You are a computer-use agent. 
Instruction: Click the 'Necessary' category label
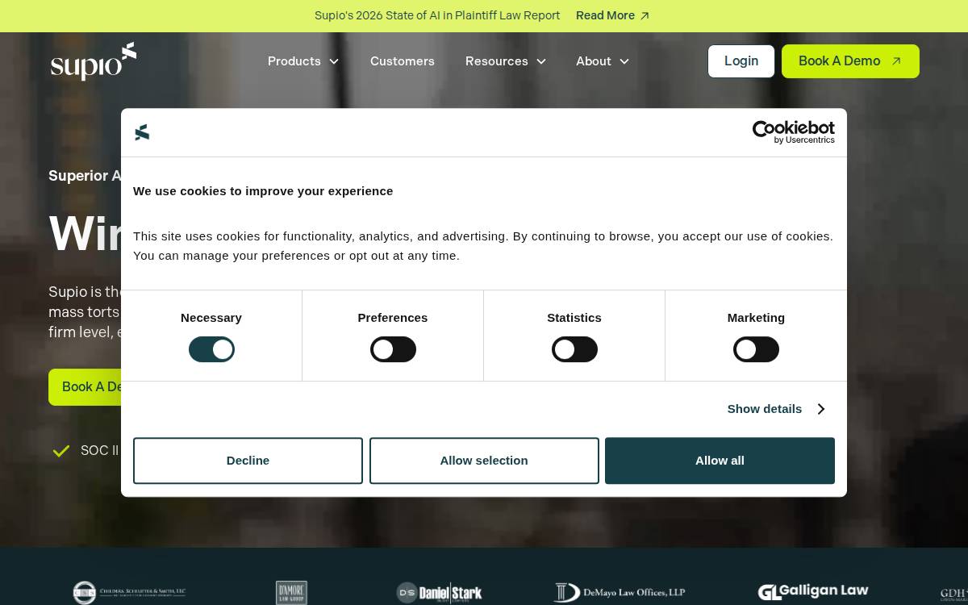211,318
